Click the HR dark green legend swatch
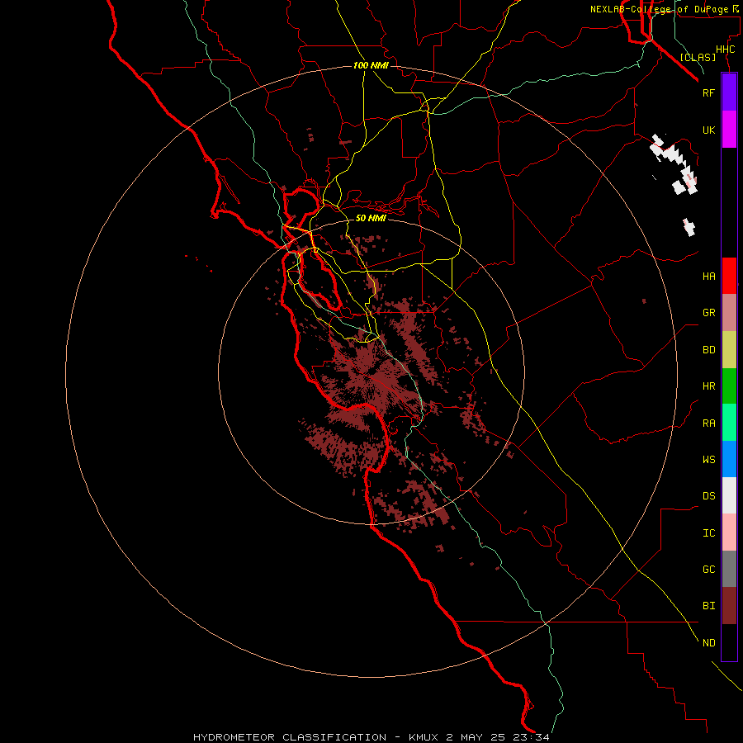 tap(729, 386)
